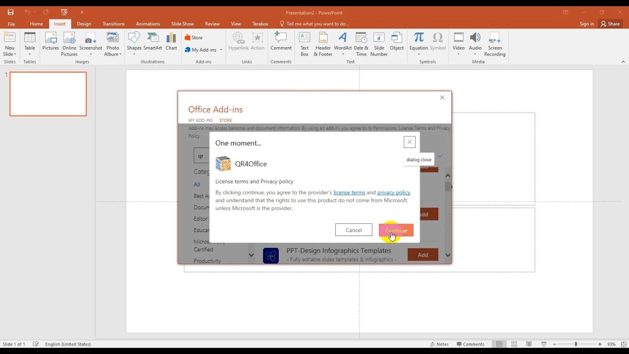
Task: Click the zoom out minus button
Action: (554, 344)
